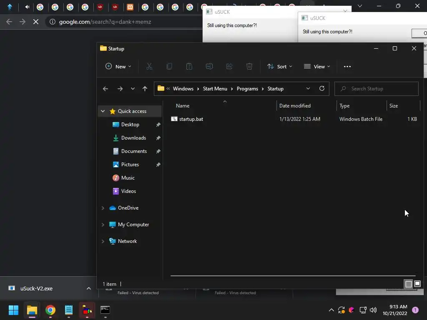
Task: Expand uSuck-V2.exe download options arrow
Action: (88, 288)
